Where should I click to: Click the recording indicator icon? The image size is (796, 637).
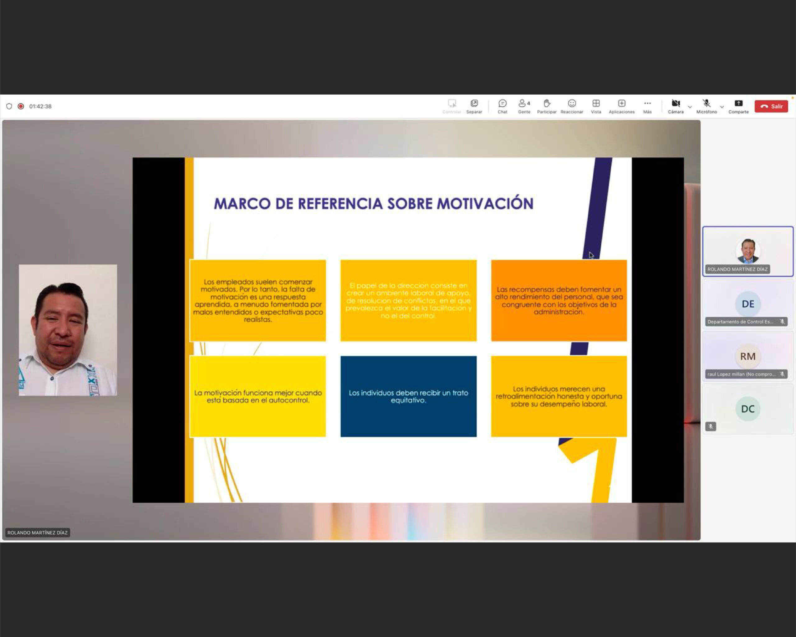click(21, 106)
